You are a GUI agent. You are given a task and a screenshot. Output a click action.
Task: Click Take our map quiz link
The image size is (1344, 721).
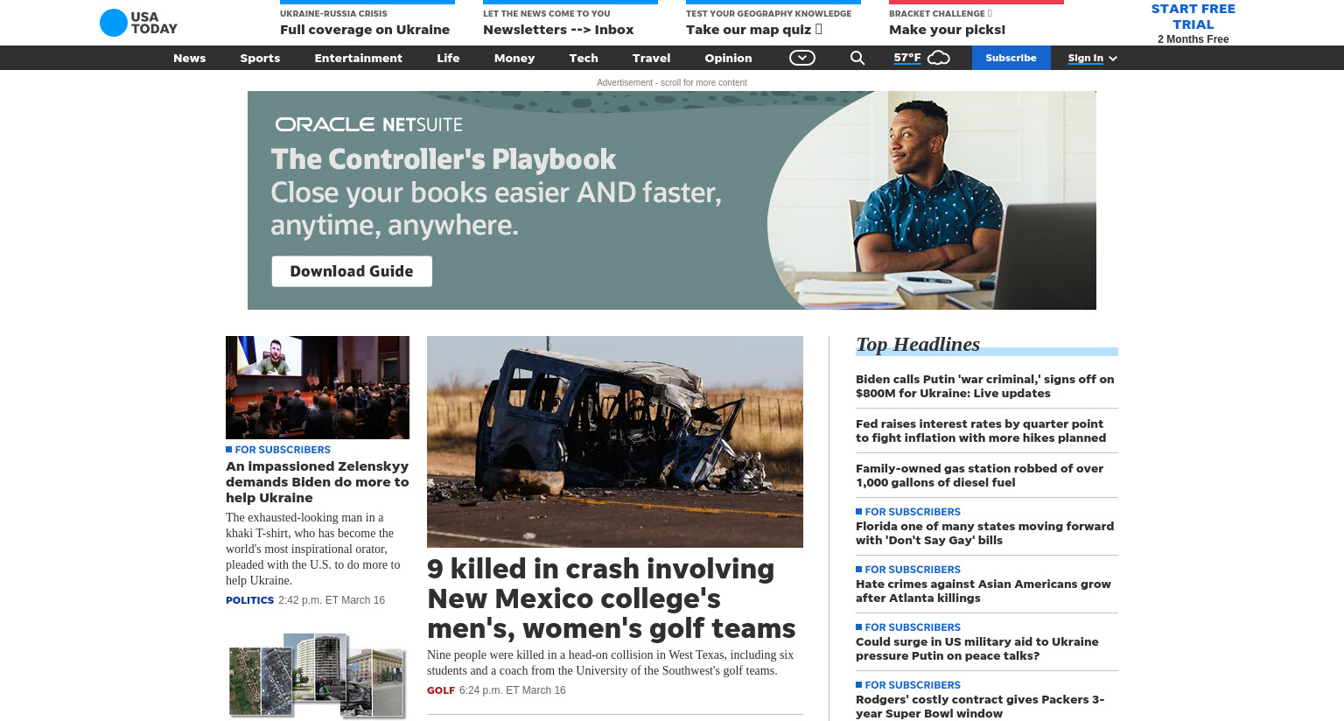tap(753, 30)
